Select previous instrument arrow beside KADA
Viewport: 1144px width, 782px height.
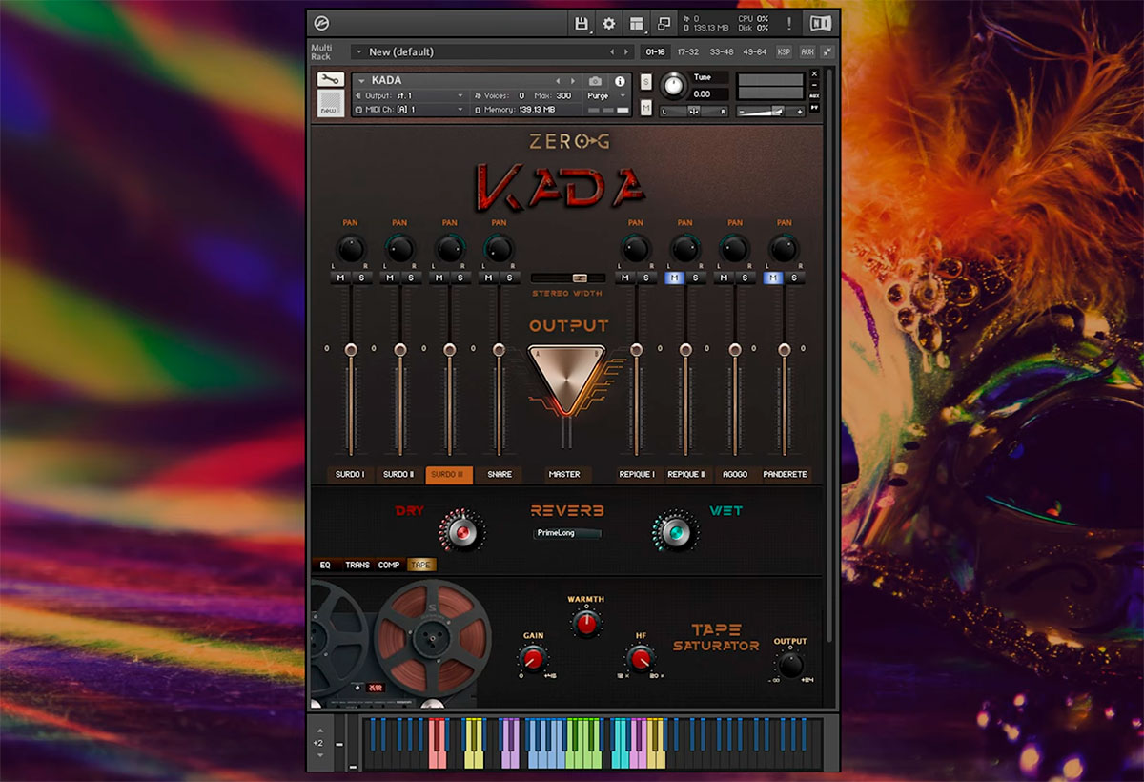tap(559, 81)
